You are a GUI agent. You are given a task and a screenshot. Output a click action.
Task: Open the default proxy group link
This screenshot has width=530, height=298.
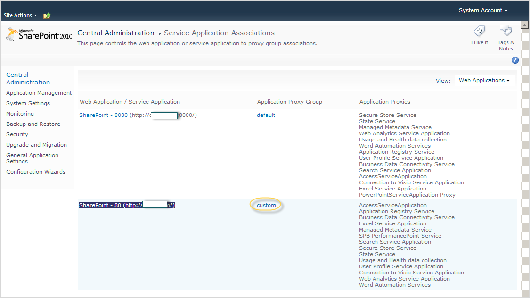266,115
